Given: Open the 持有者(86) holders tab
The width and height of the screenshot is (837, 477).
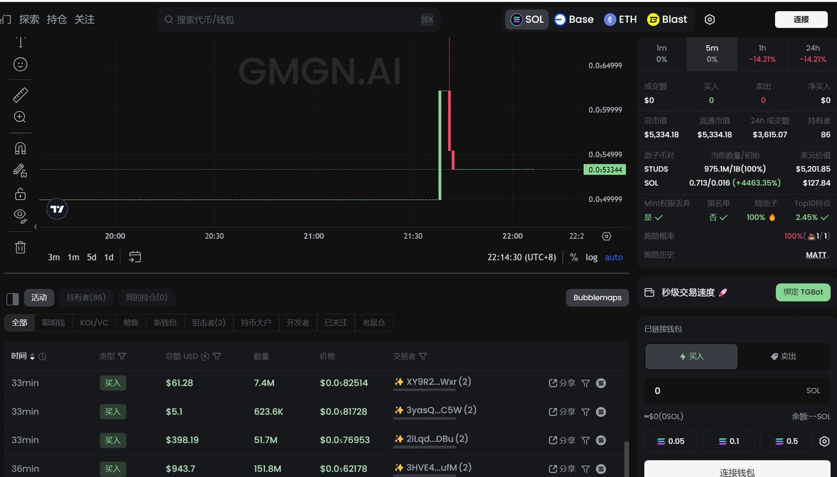Looking at the screenshot, I should pyautogui.click(x=86, y=297).
